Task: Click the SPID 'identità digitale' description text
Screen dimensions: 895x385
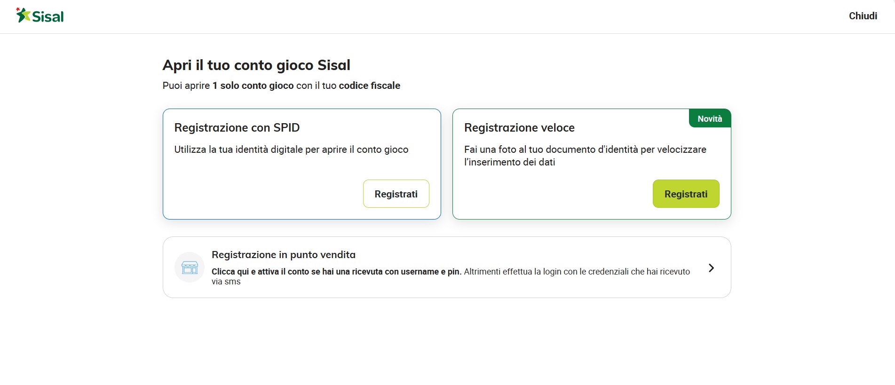Action: click(x=291, y=149)
